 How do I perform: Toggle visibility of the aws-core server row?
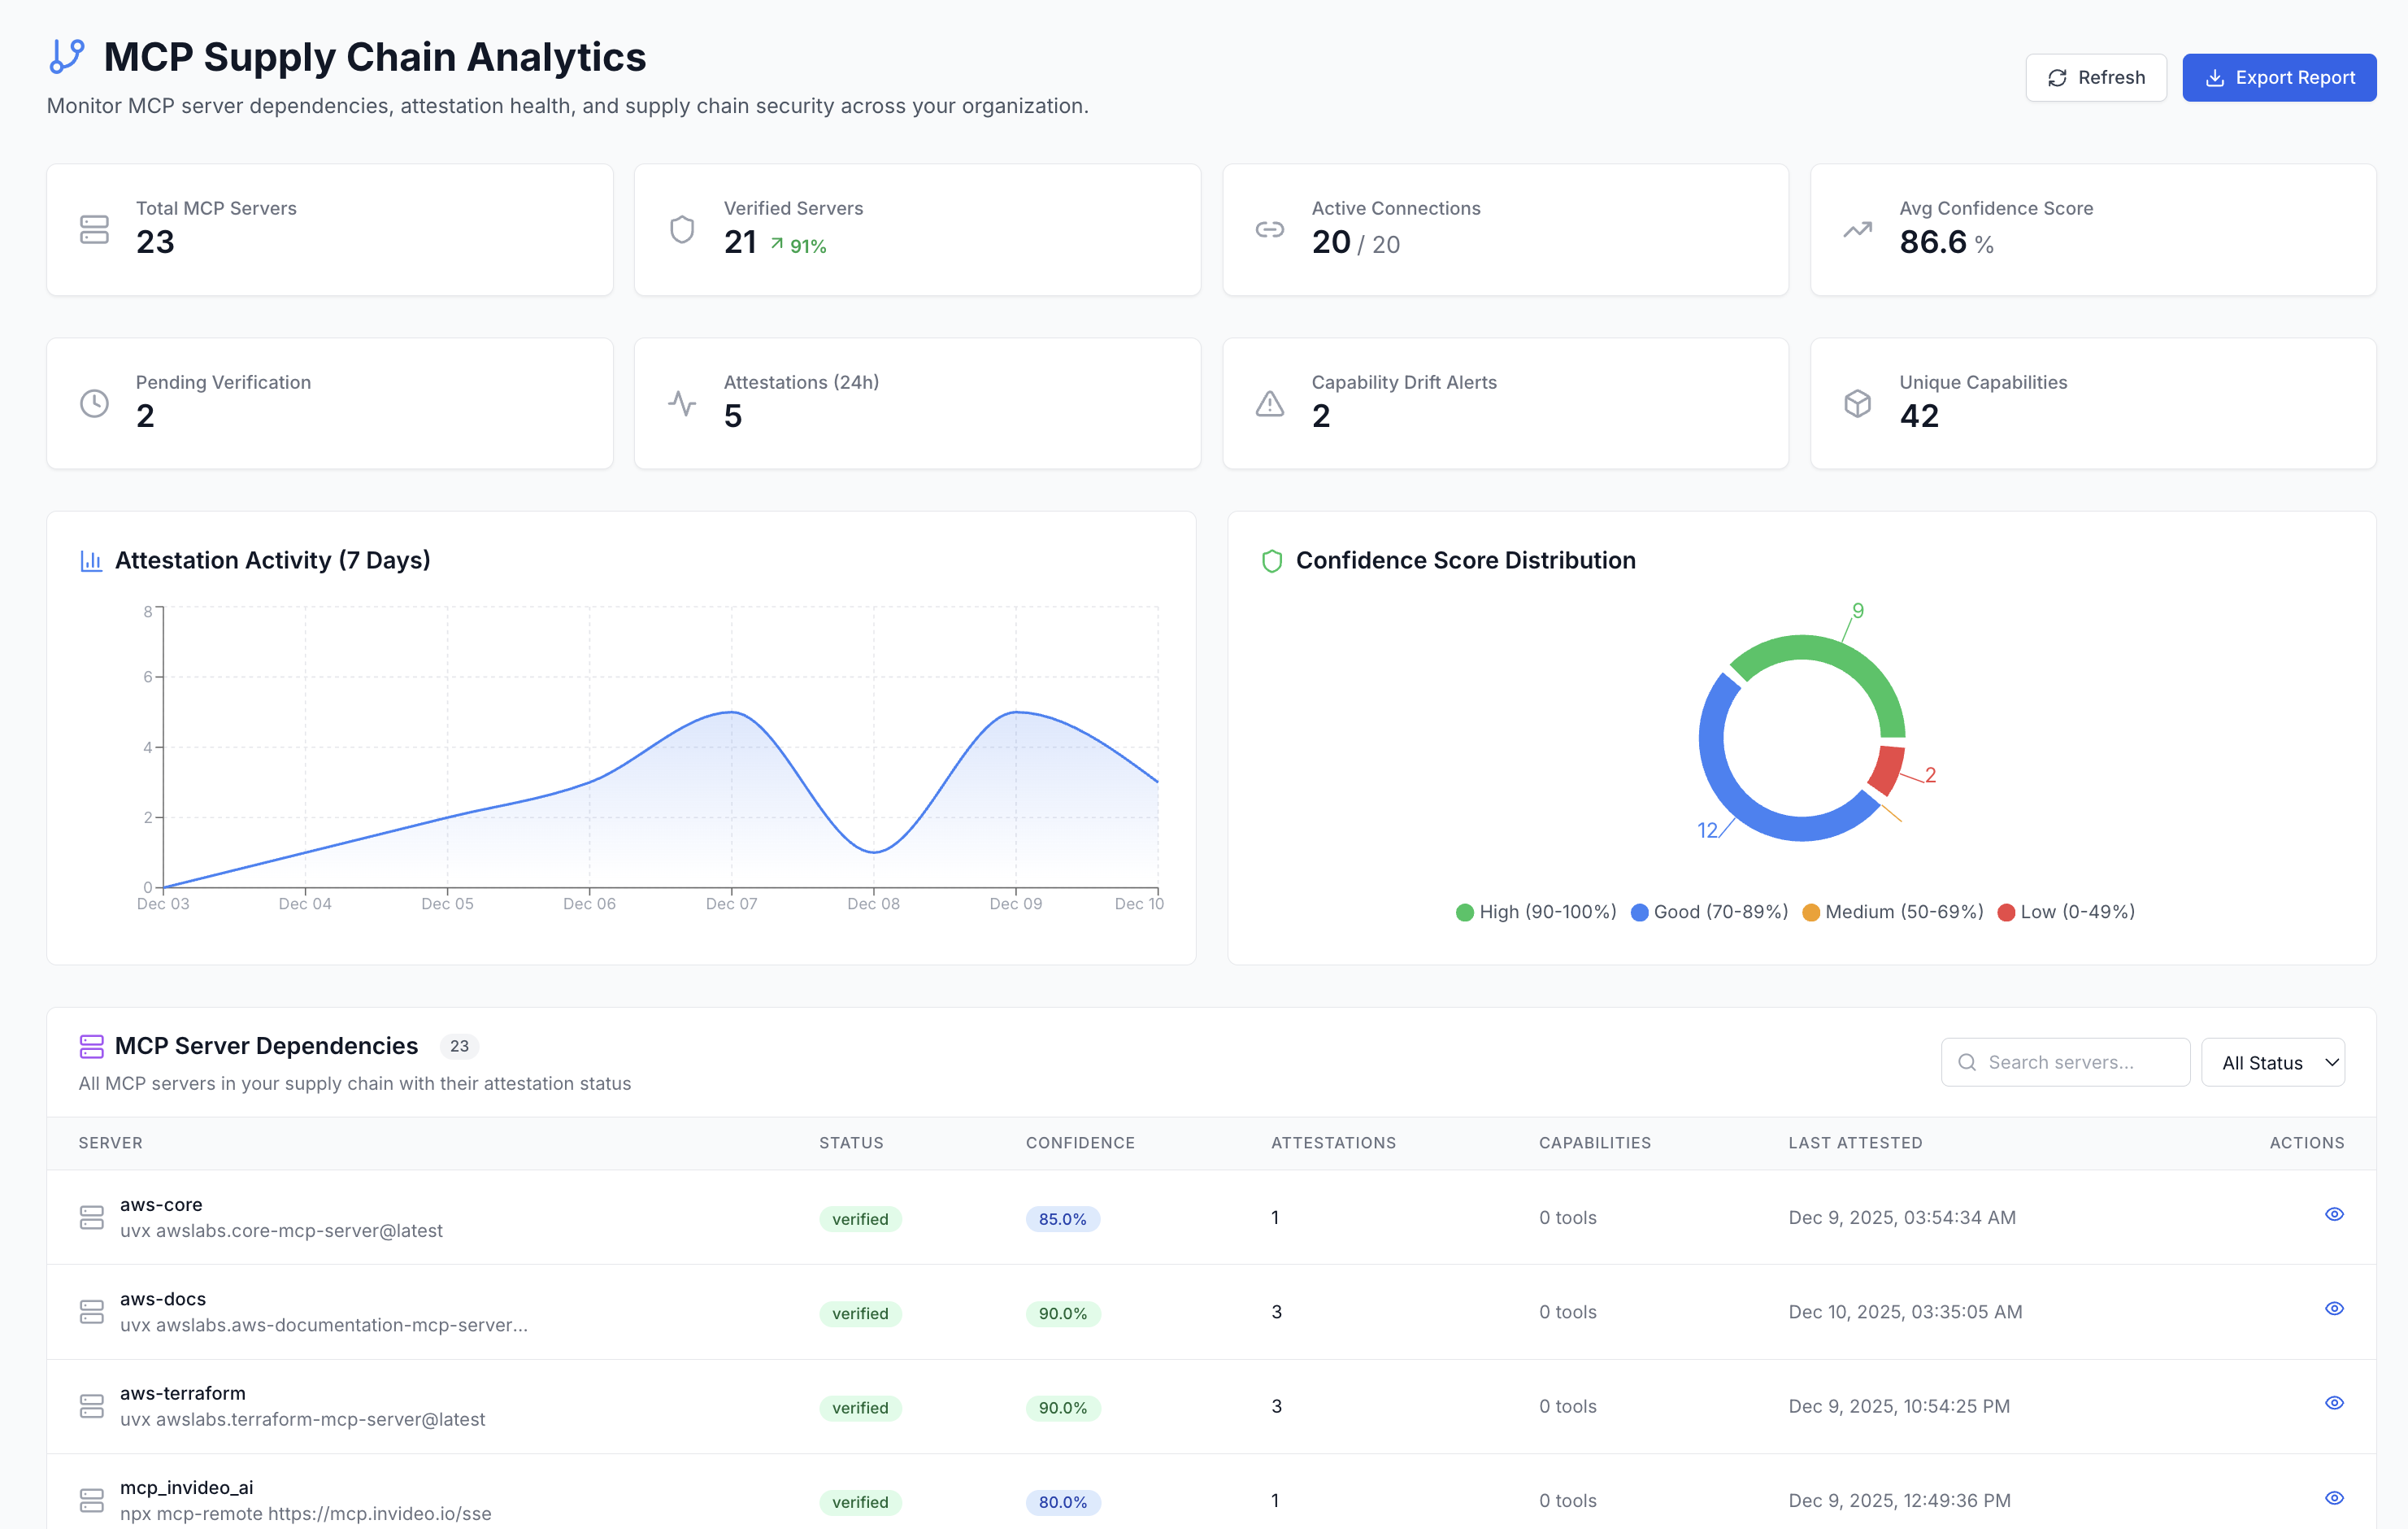tap(2334, 1213)
